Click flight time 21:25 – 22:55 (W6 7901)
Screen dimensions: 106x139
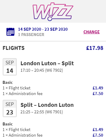[x=42, y=112]
